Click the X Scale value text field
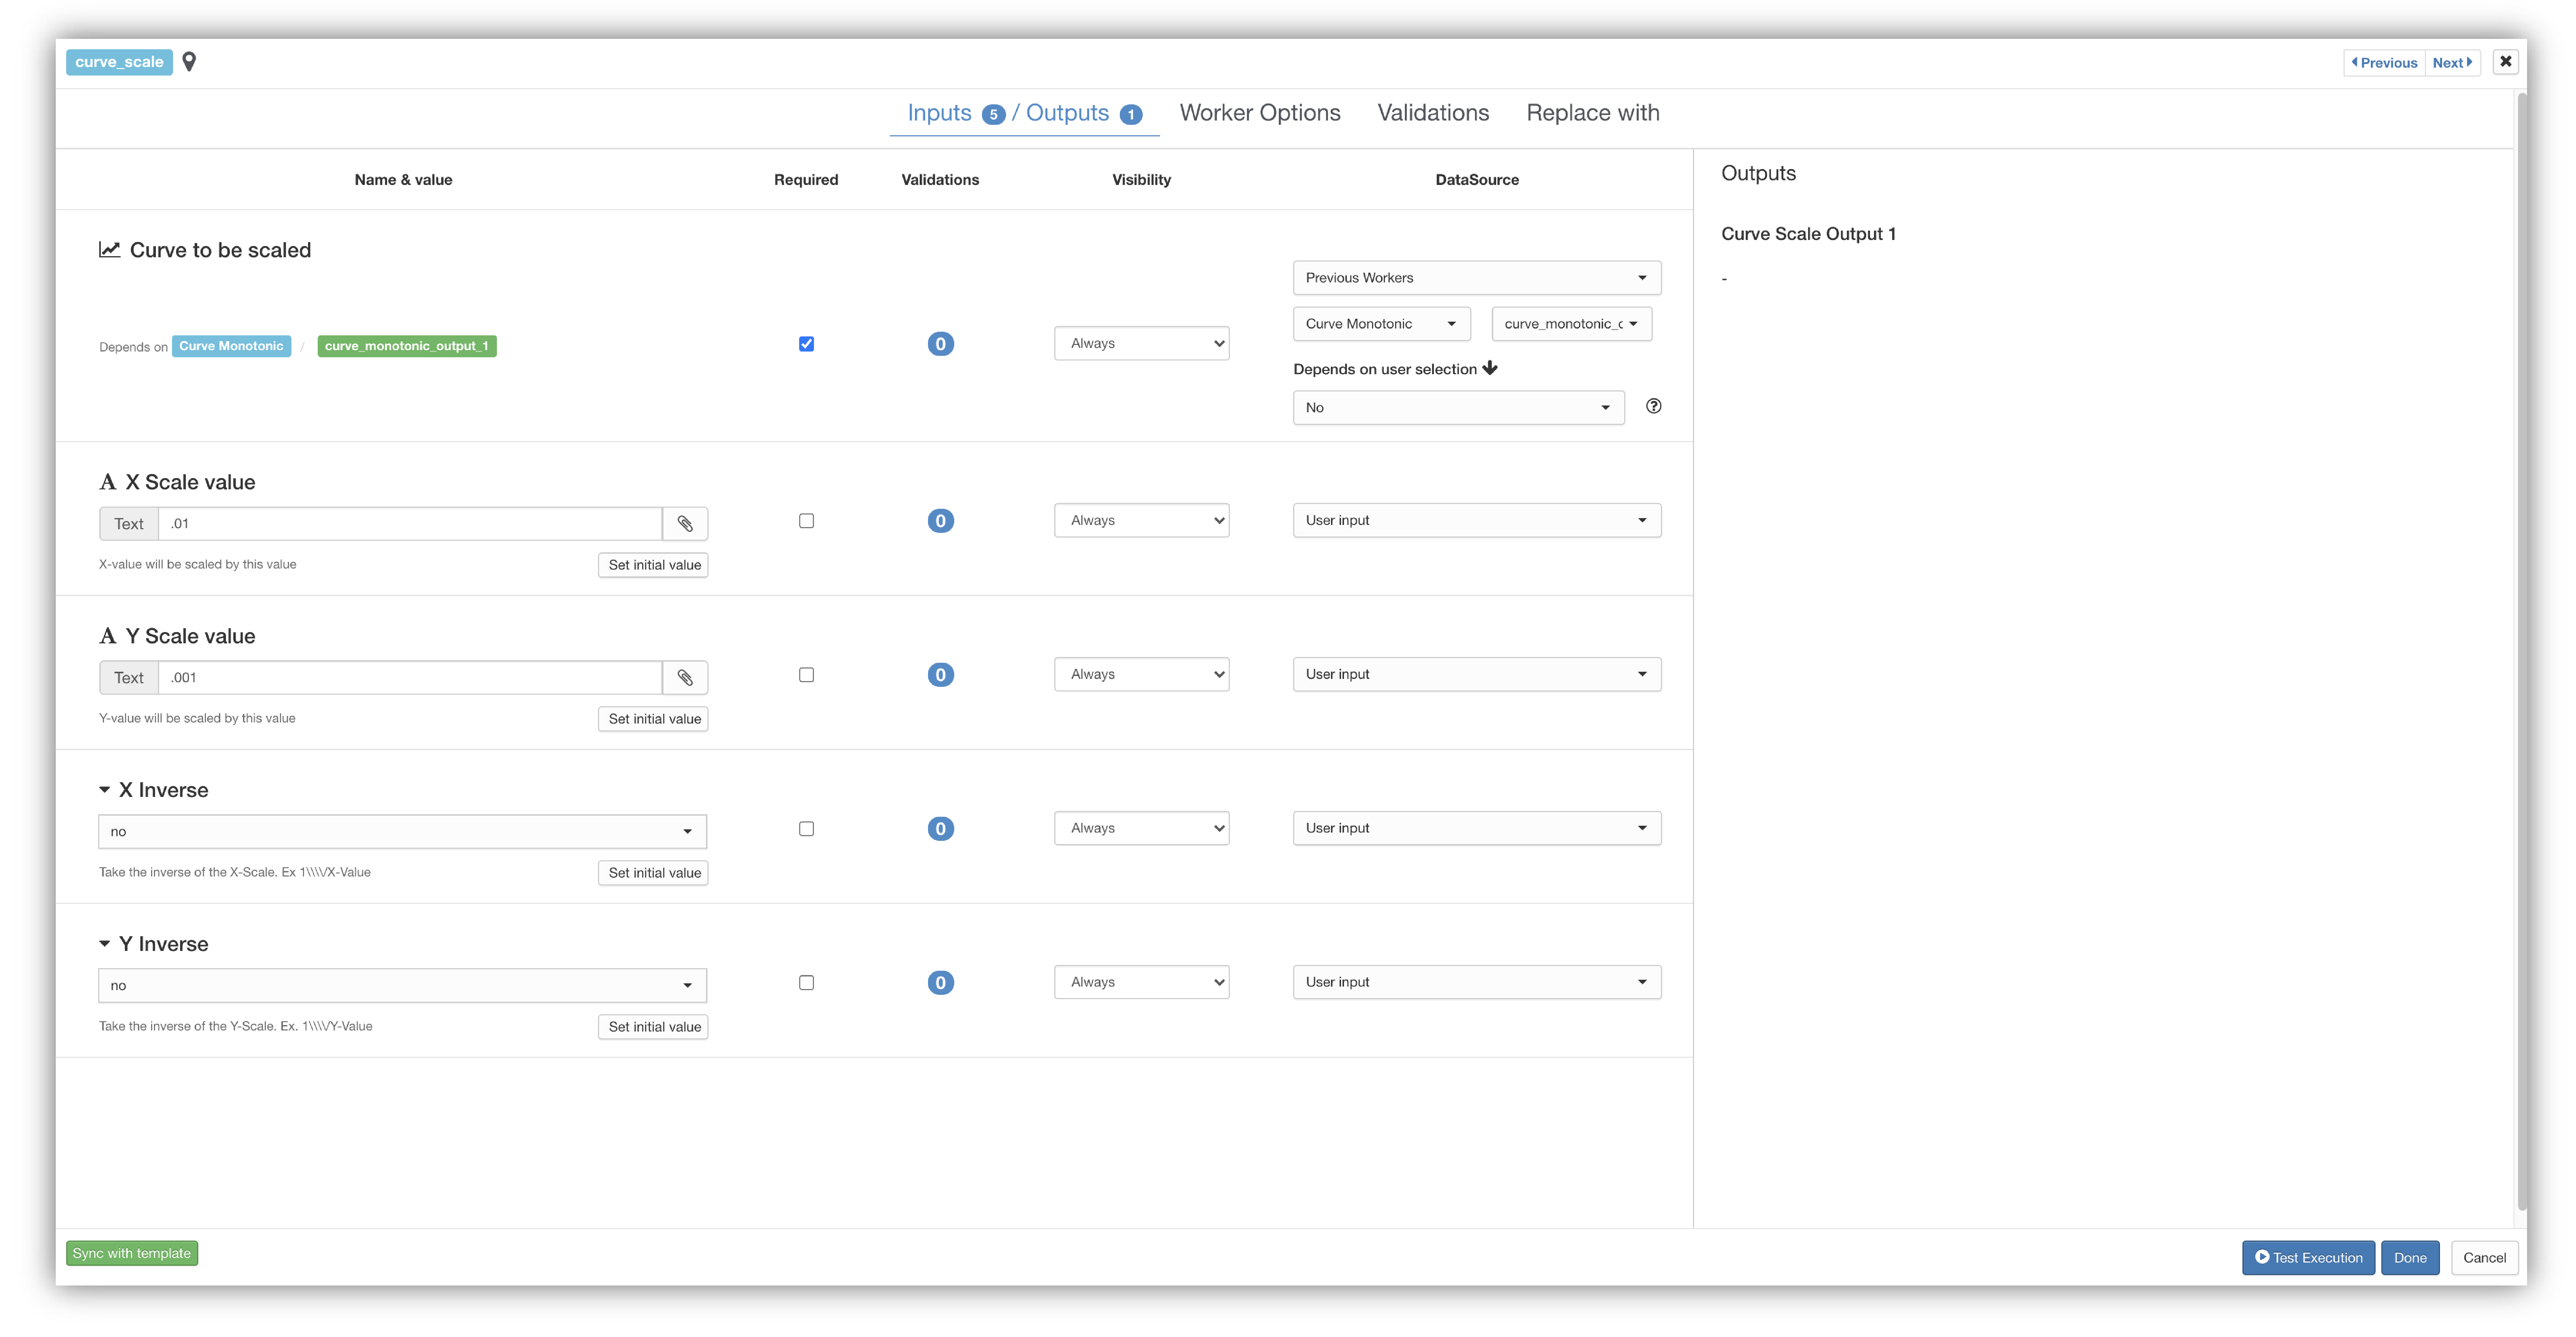The image size is (2576, 1337). click(x=410, y=523)
